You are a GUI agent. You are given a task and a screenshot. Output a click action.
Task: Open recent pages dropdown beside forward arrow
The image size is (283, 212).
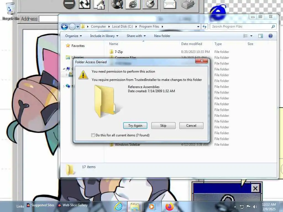coord(78,27)
